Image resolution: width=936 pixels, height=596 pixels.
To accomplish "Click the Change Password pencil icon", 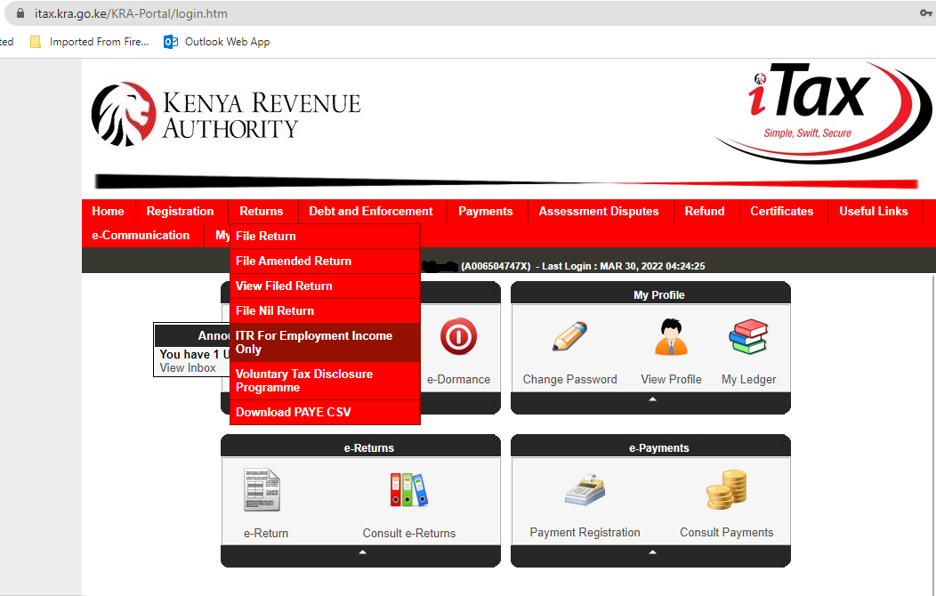I will (569, 337).
